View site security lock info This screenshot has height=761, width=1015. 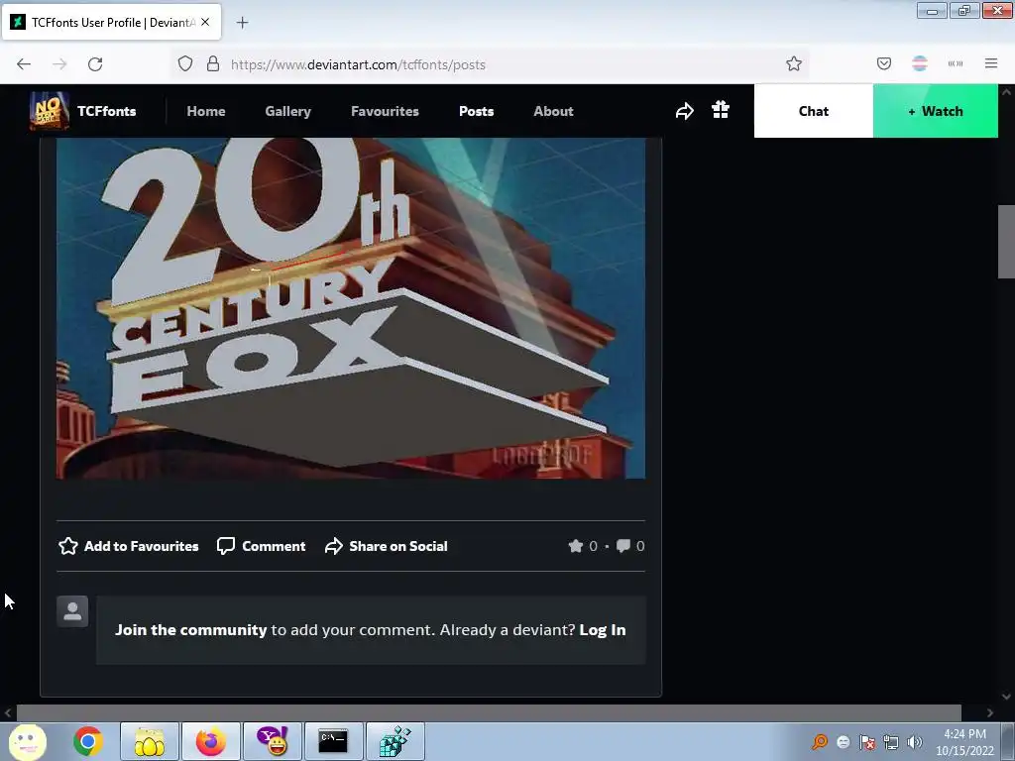(213, 64)
